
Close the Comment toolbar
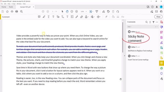coord(158,17)
